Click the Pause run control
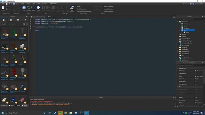 [43, 8]
